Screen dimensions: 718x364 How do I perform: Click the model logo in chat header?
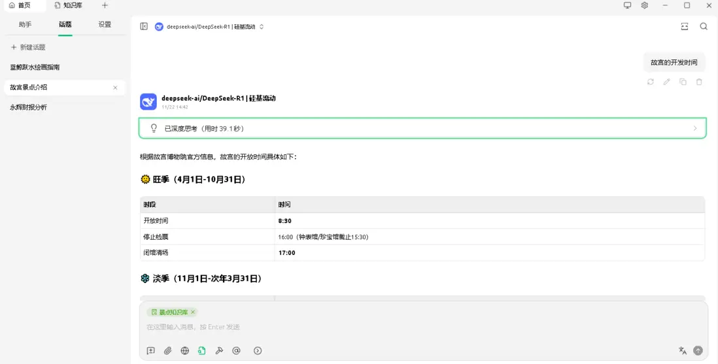click(159, 27)
